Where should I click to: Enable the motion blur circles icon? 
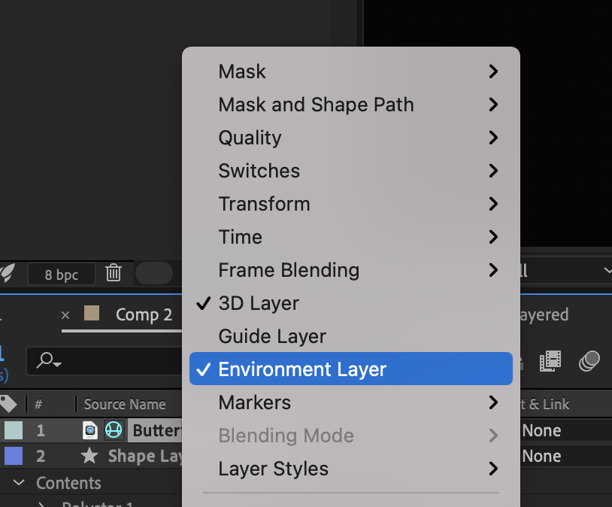click(589, 362)
